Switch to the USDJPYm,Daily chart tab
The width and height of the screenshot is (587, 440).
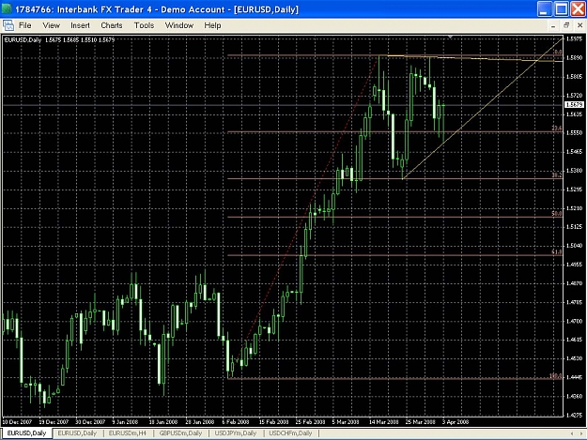click(236, 433)
